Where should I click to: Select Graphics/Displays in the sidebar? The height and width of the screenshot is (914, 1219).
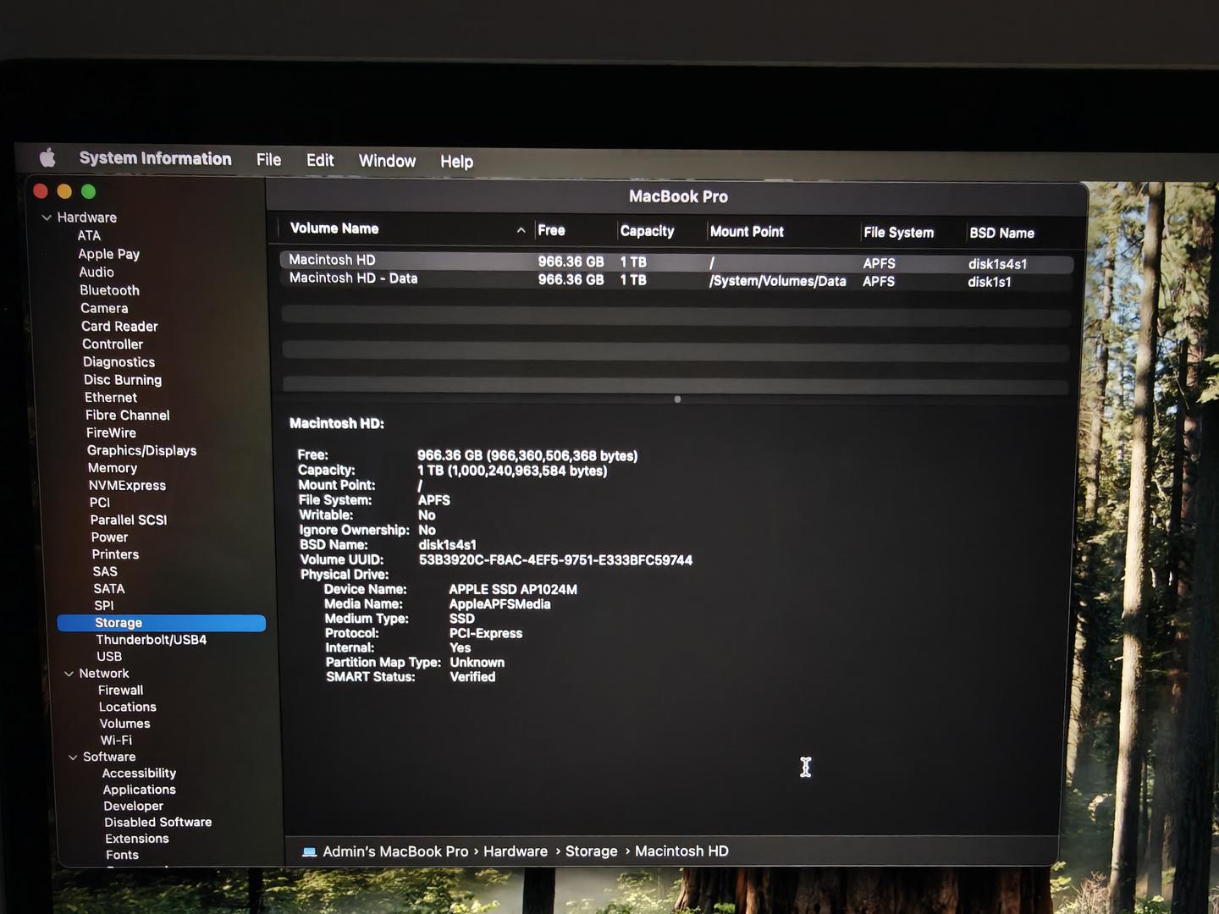(141, 450)
